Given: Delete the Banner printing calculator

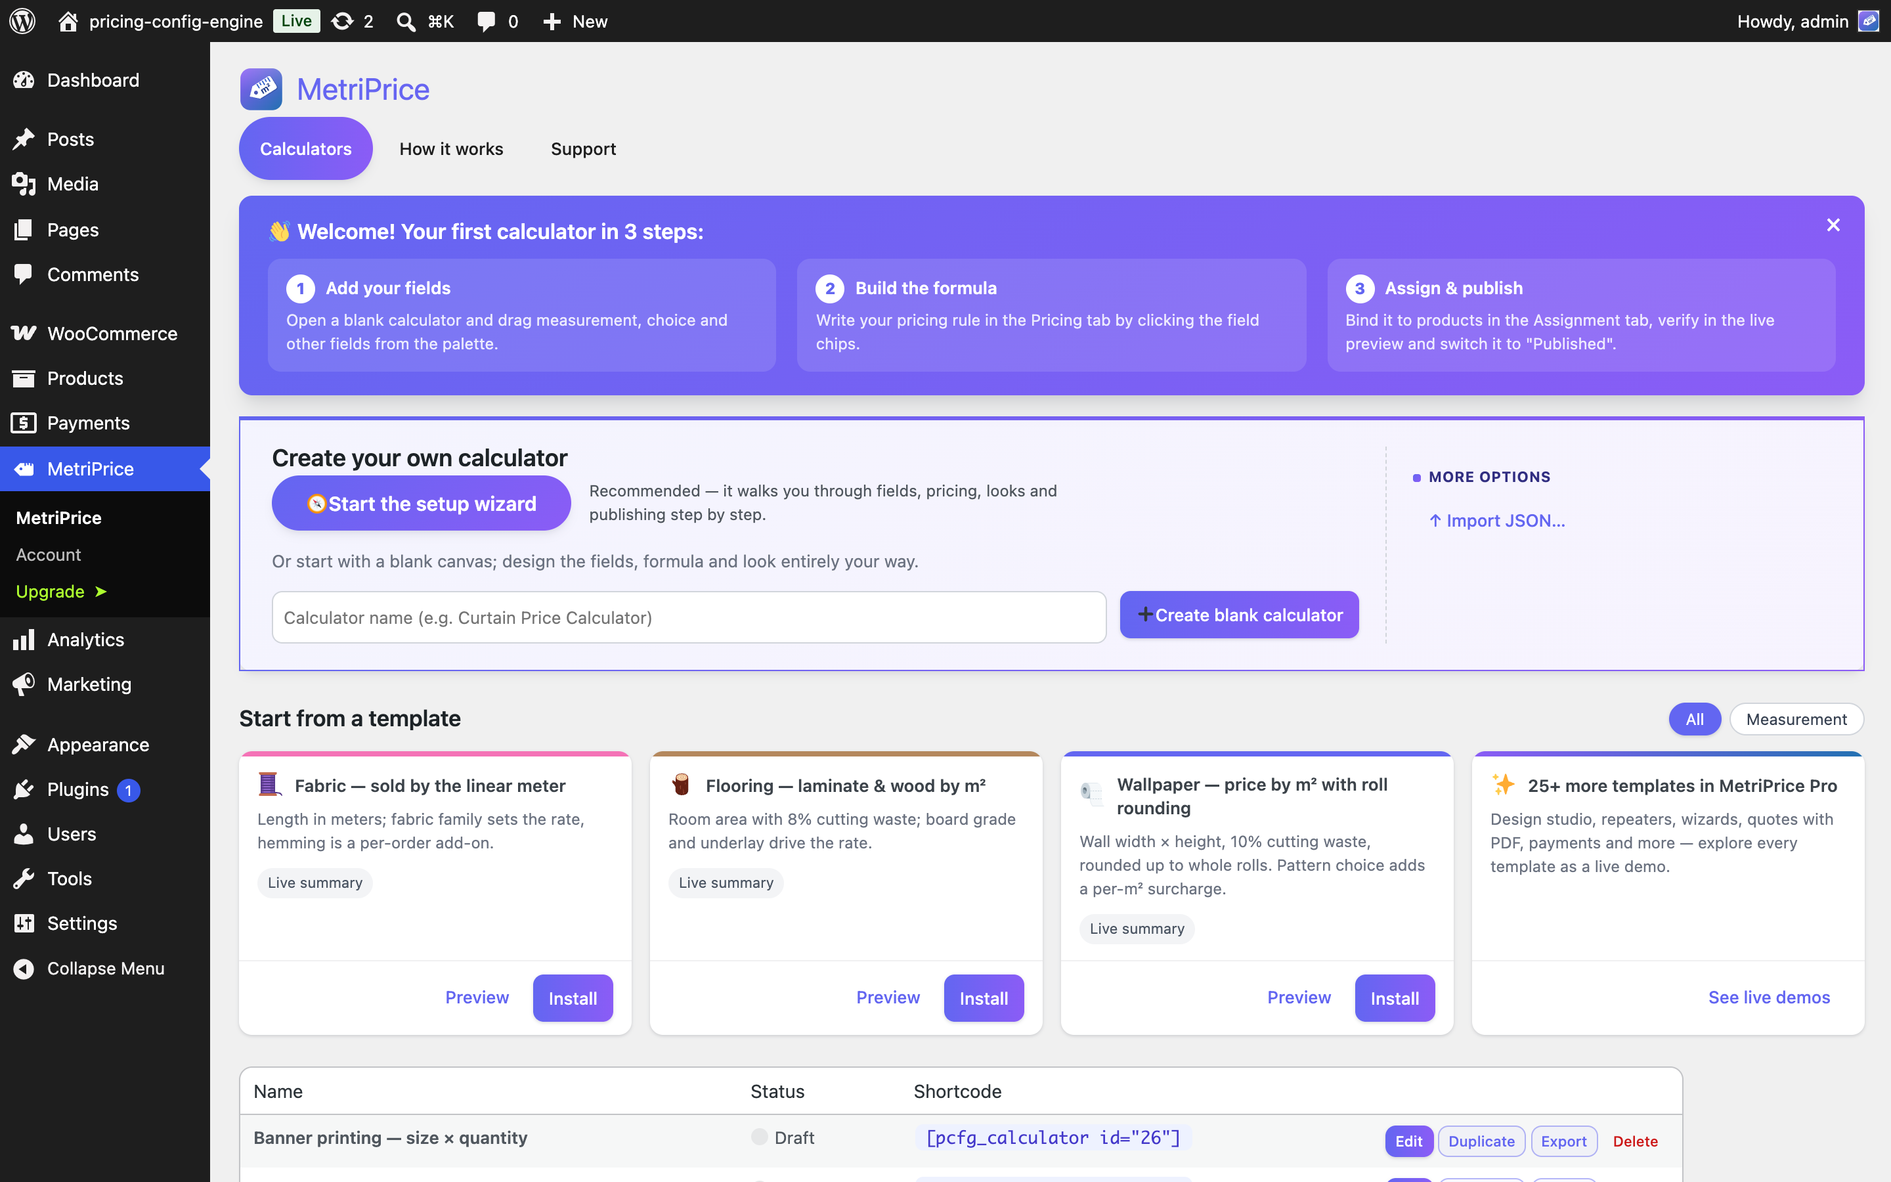Looking at the screenshot, I should [x=1636, y=1141].
